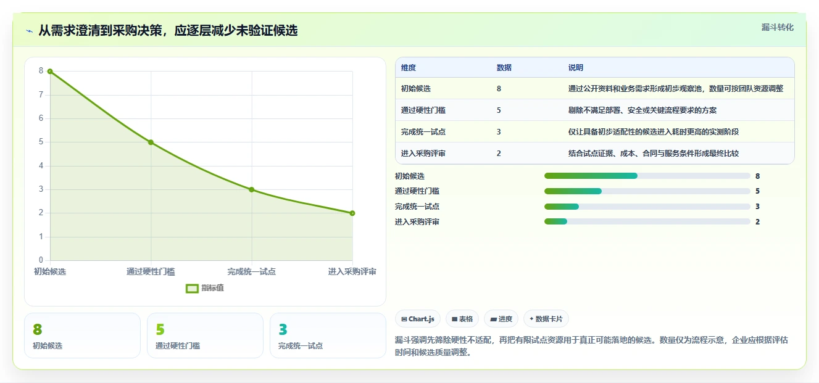This screenshot has width=819, height=383.
Task: Click the description 剔除不满足部署、安全或关键流程要求的方案
Action: tap(642, 110)
